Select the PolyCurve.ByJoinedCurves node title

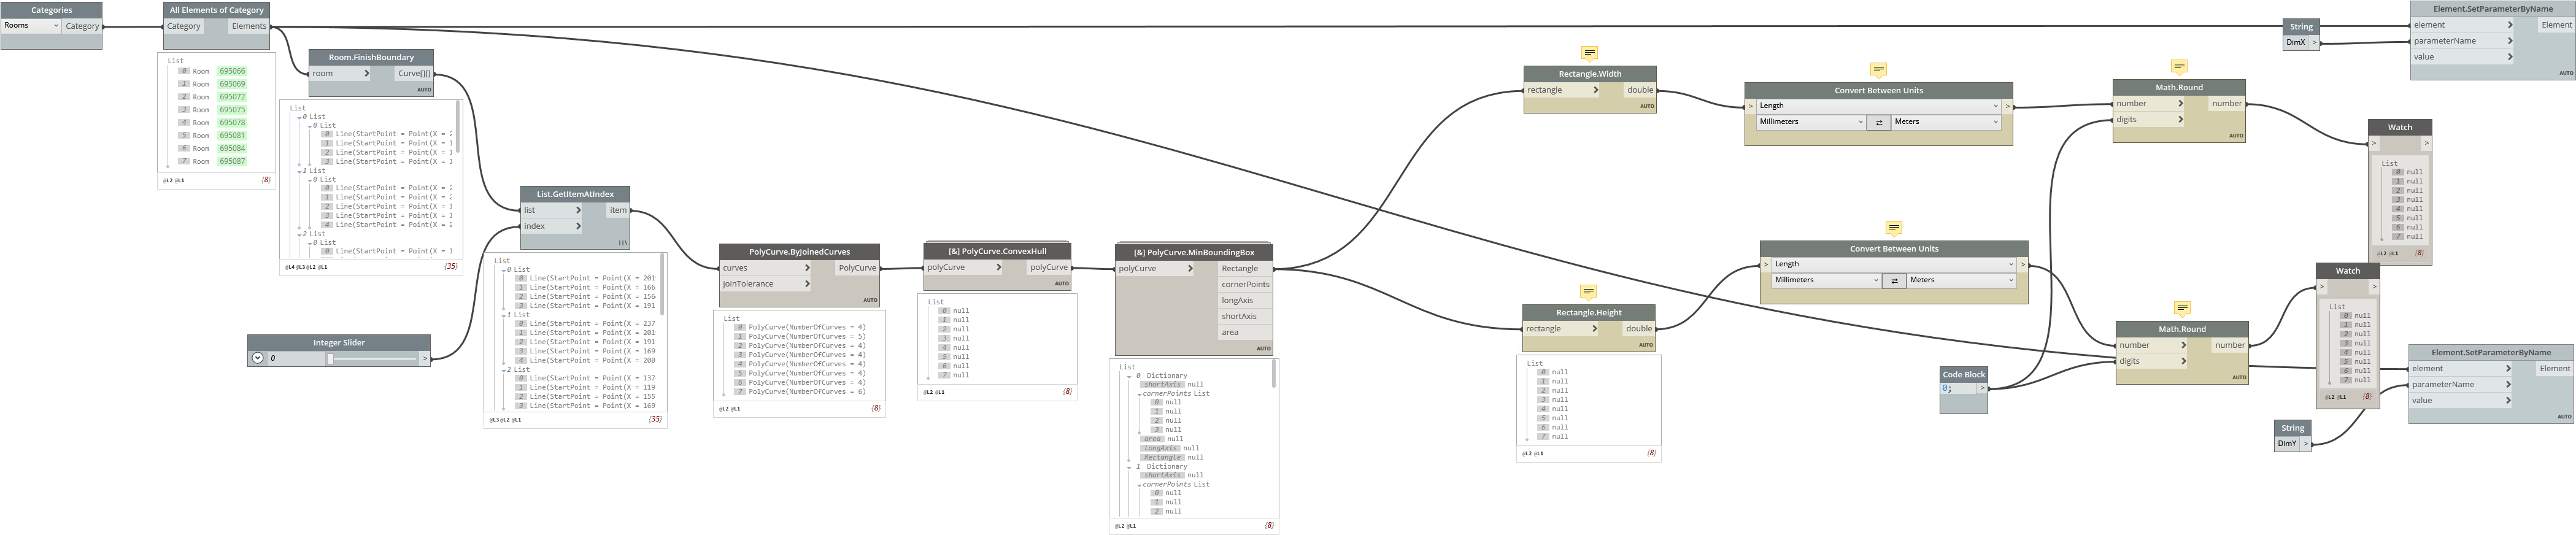point(799,252)
